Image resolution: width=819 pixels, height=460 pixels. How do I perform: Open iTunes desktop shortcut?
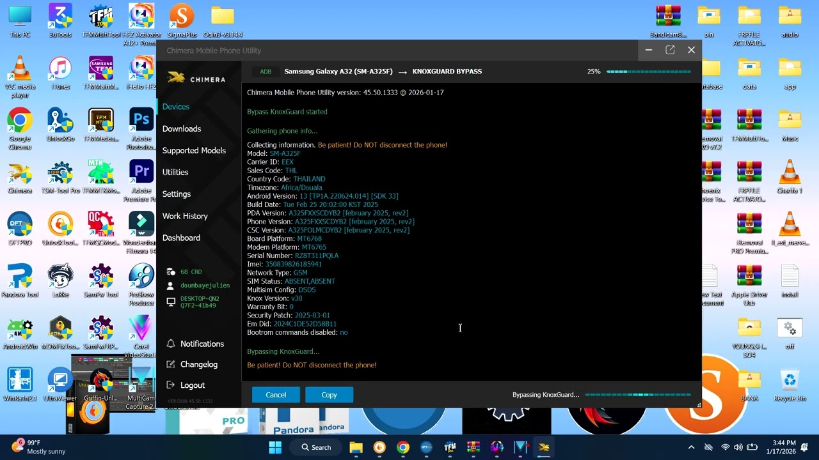click(60, 73)
